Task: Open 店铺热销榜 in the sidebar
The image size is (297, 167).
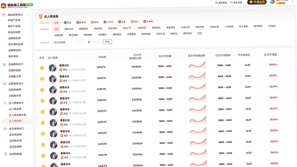Action: pos(14,71)
